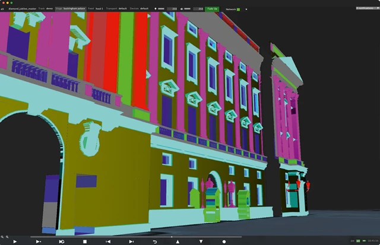380x245 pixels.
Task: Open the Transport default menu
Action: (x=116, y=9)
